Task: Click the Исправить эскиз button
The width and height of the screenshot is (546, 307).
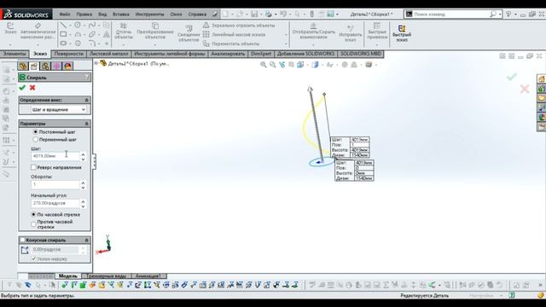Action: [x=351, y=32]
